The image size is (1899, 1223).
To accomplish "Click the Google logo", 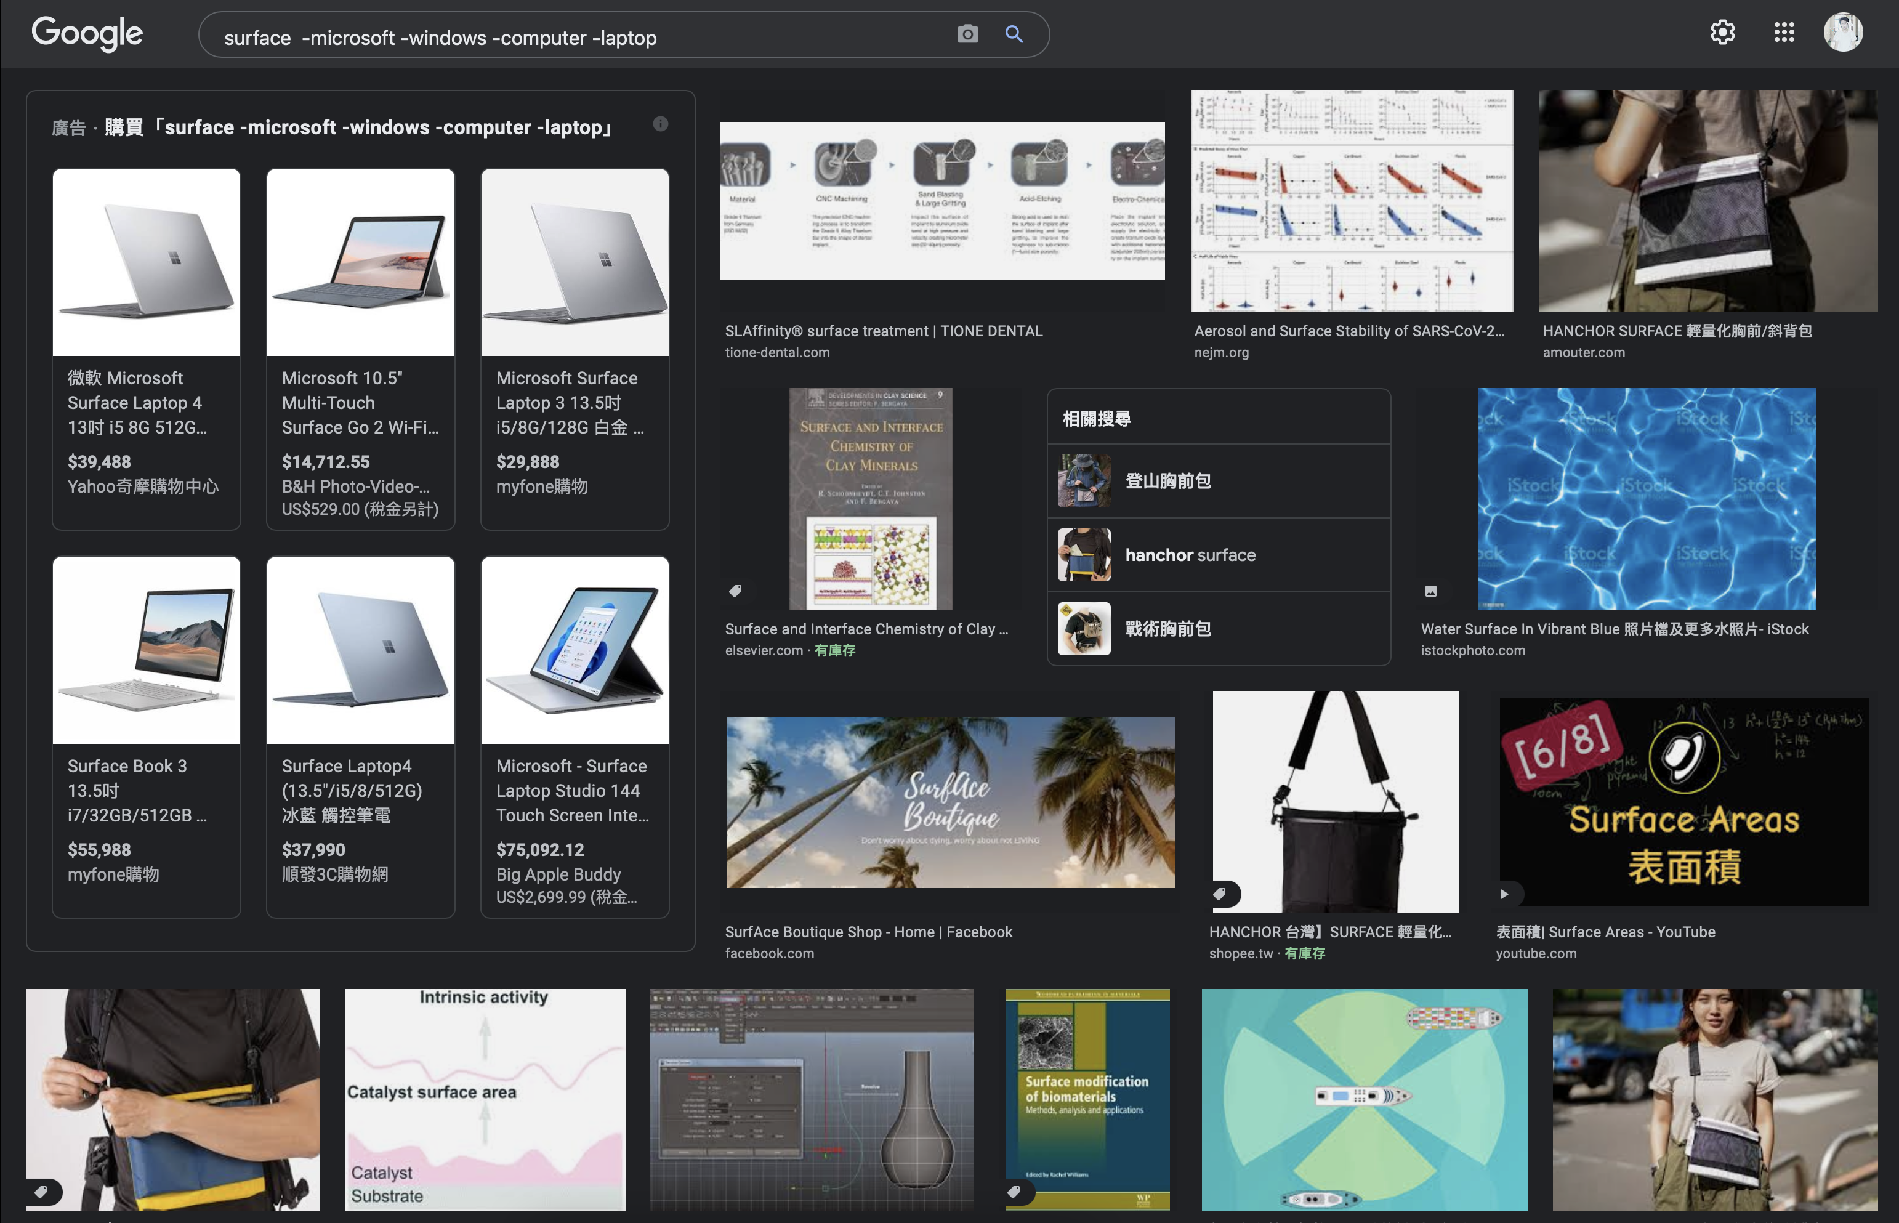I will click(x=87, y=34).
